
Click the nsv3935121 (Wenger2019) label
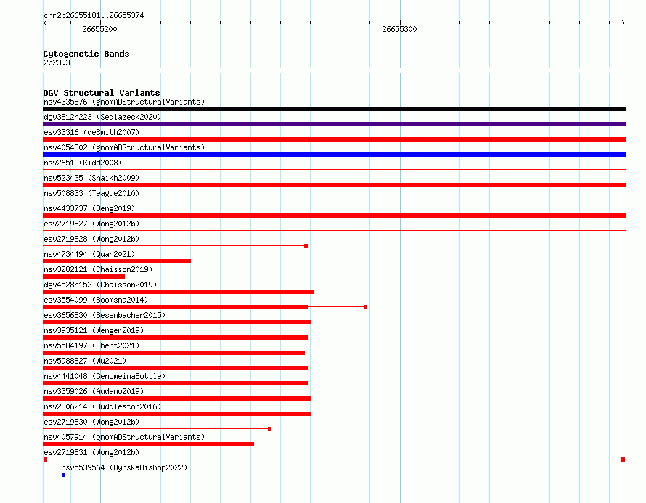click(x=94, y=330)
